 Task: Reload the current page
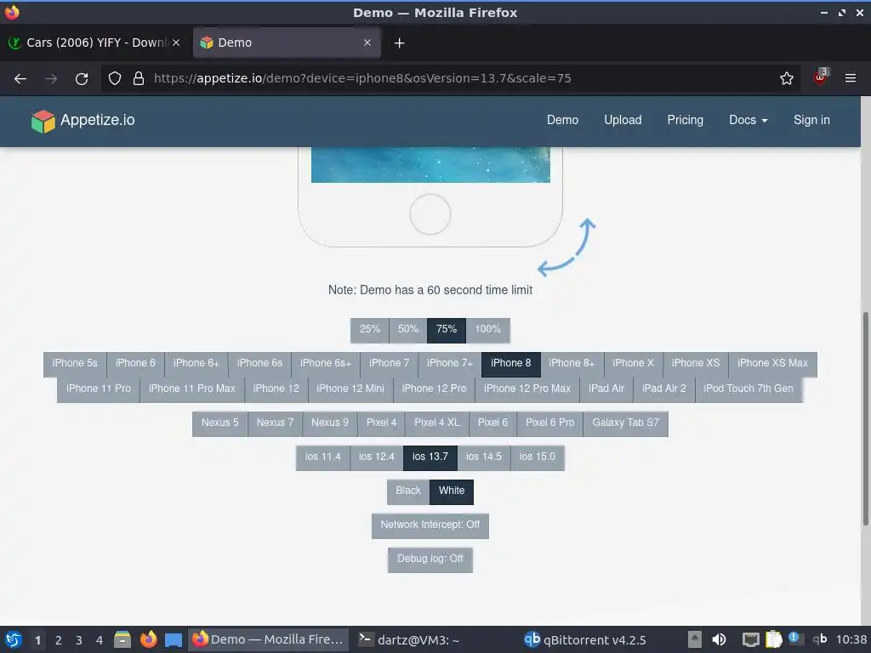coord(82,79)
